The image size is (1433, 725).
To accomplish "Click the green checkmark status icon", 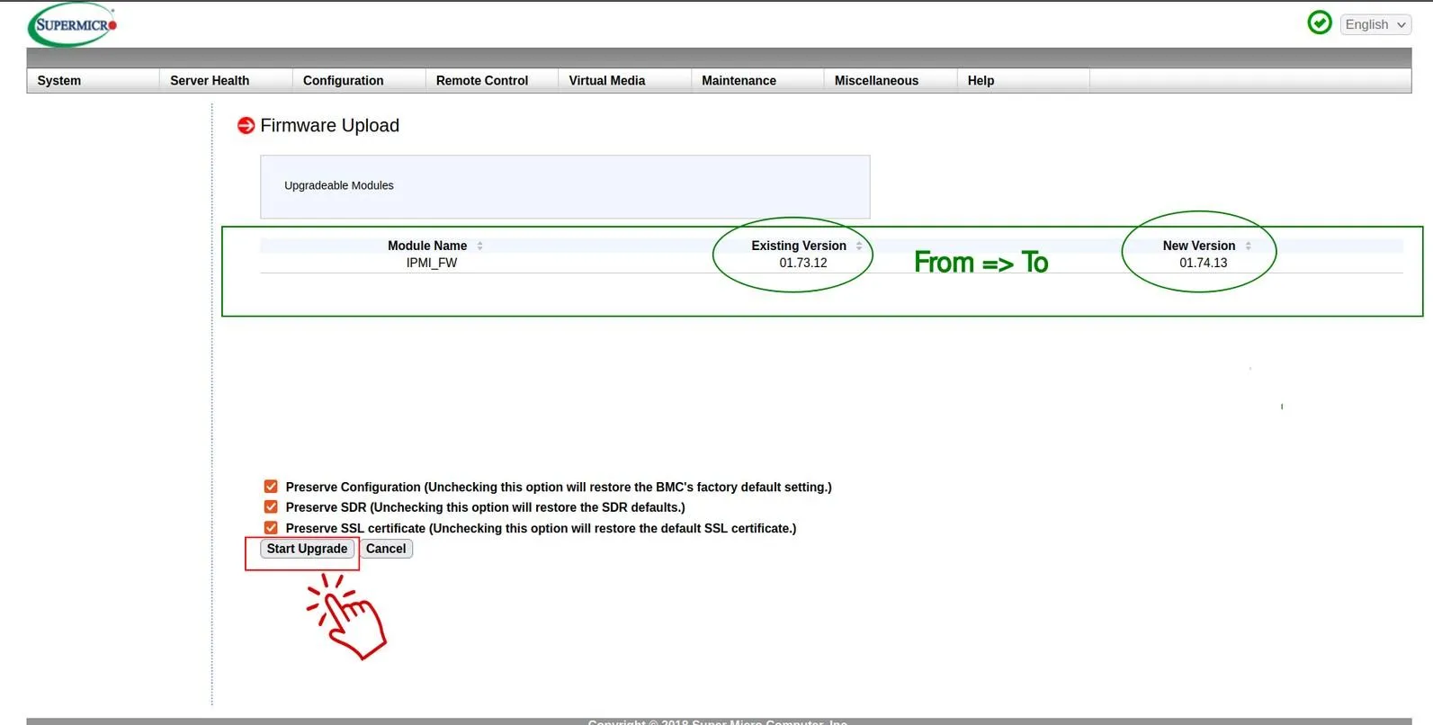I will coord(1319,23).
